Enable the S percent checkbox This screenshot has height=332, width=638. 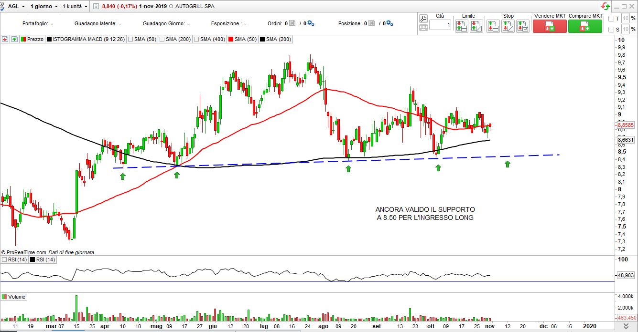click(x=612, y=30)
